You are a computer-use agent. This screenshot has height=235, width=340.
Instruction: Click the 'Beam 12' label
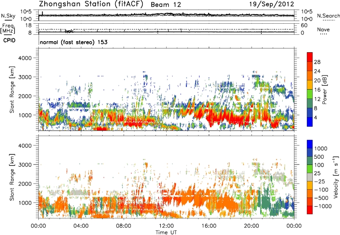166,5
